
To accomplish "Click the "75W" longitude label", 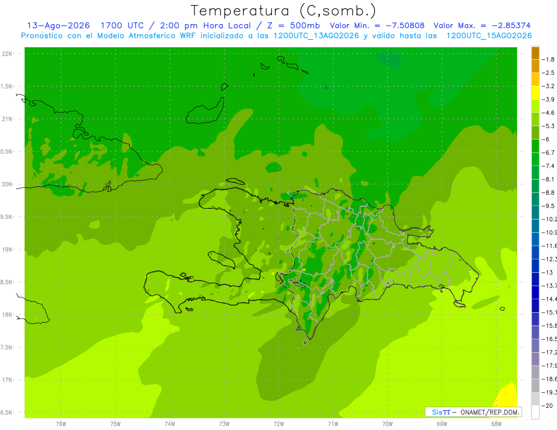I will [x=116, y=424].
